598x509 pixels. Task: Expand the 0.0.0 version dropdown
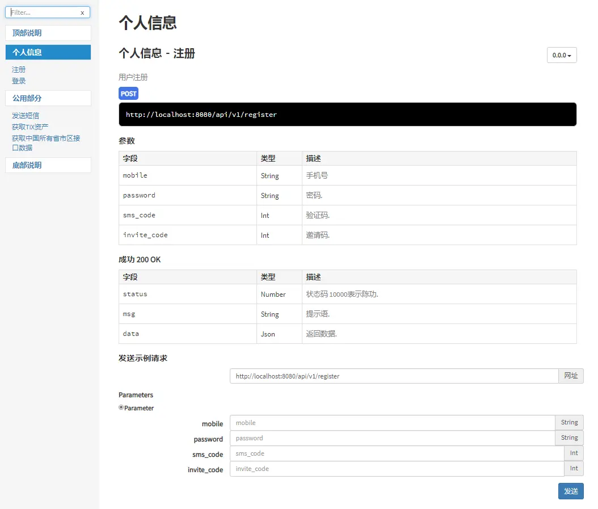562,55
